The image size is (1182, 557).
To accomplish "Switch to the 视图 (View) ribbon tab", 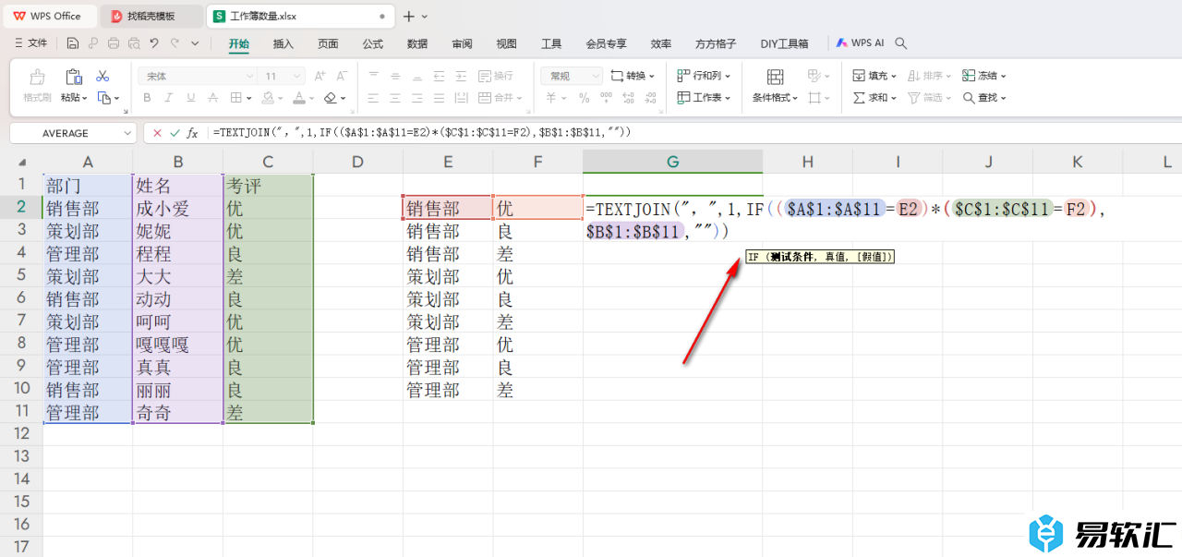I will click(506, 43).
